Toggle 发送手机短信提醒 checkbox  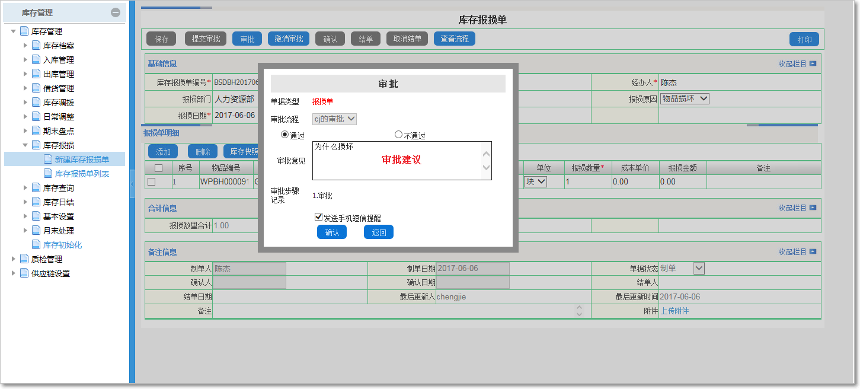[x=318, y=218]
